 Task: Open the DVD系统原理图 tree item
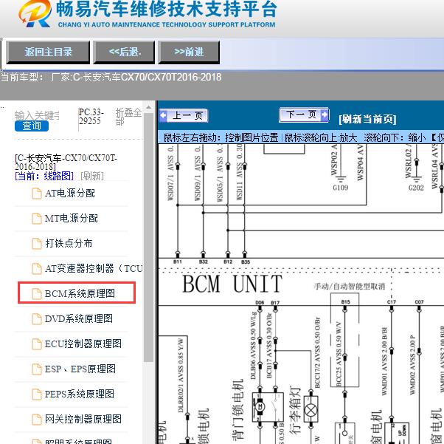click(79, 318)
